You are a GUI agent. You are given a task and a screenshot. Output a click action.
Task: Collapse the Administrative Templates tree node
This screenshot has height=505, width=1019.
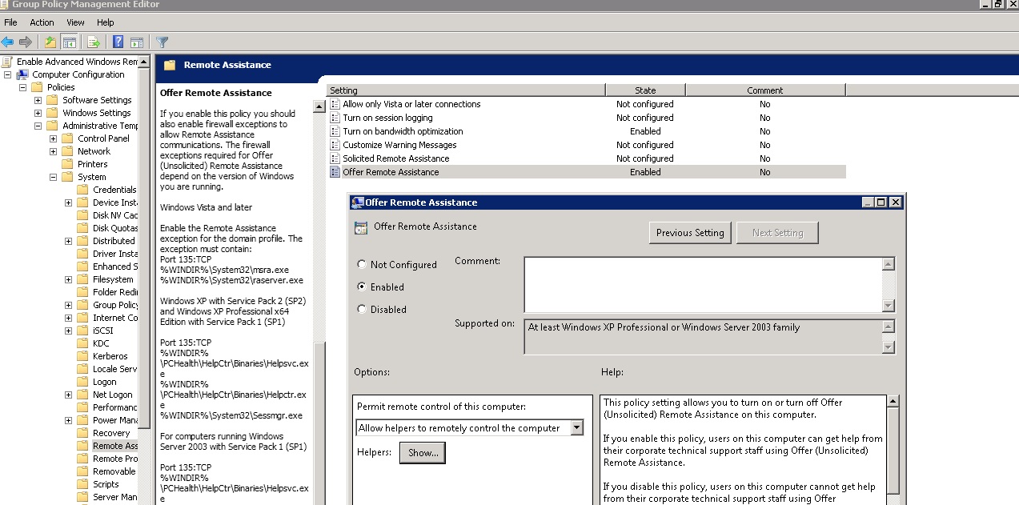(38, 126)
